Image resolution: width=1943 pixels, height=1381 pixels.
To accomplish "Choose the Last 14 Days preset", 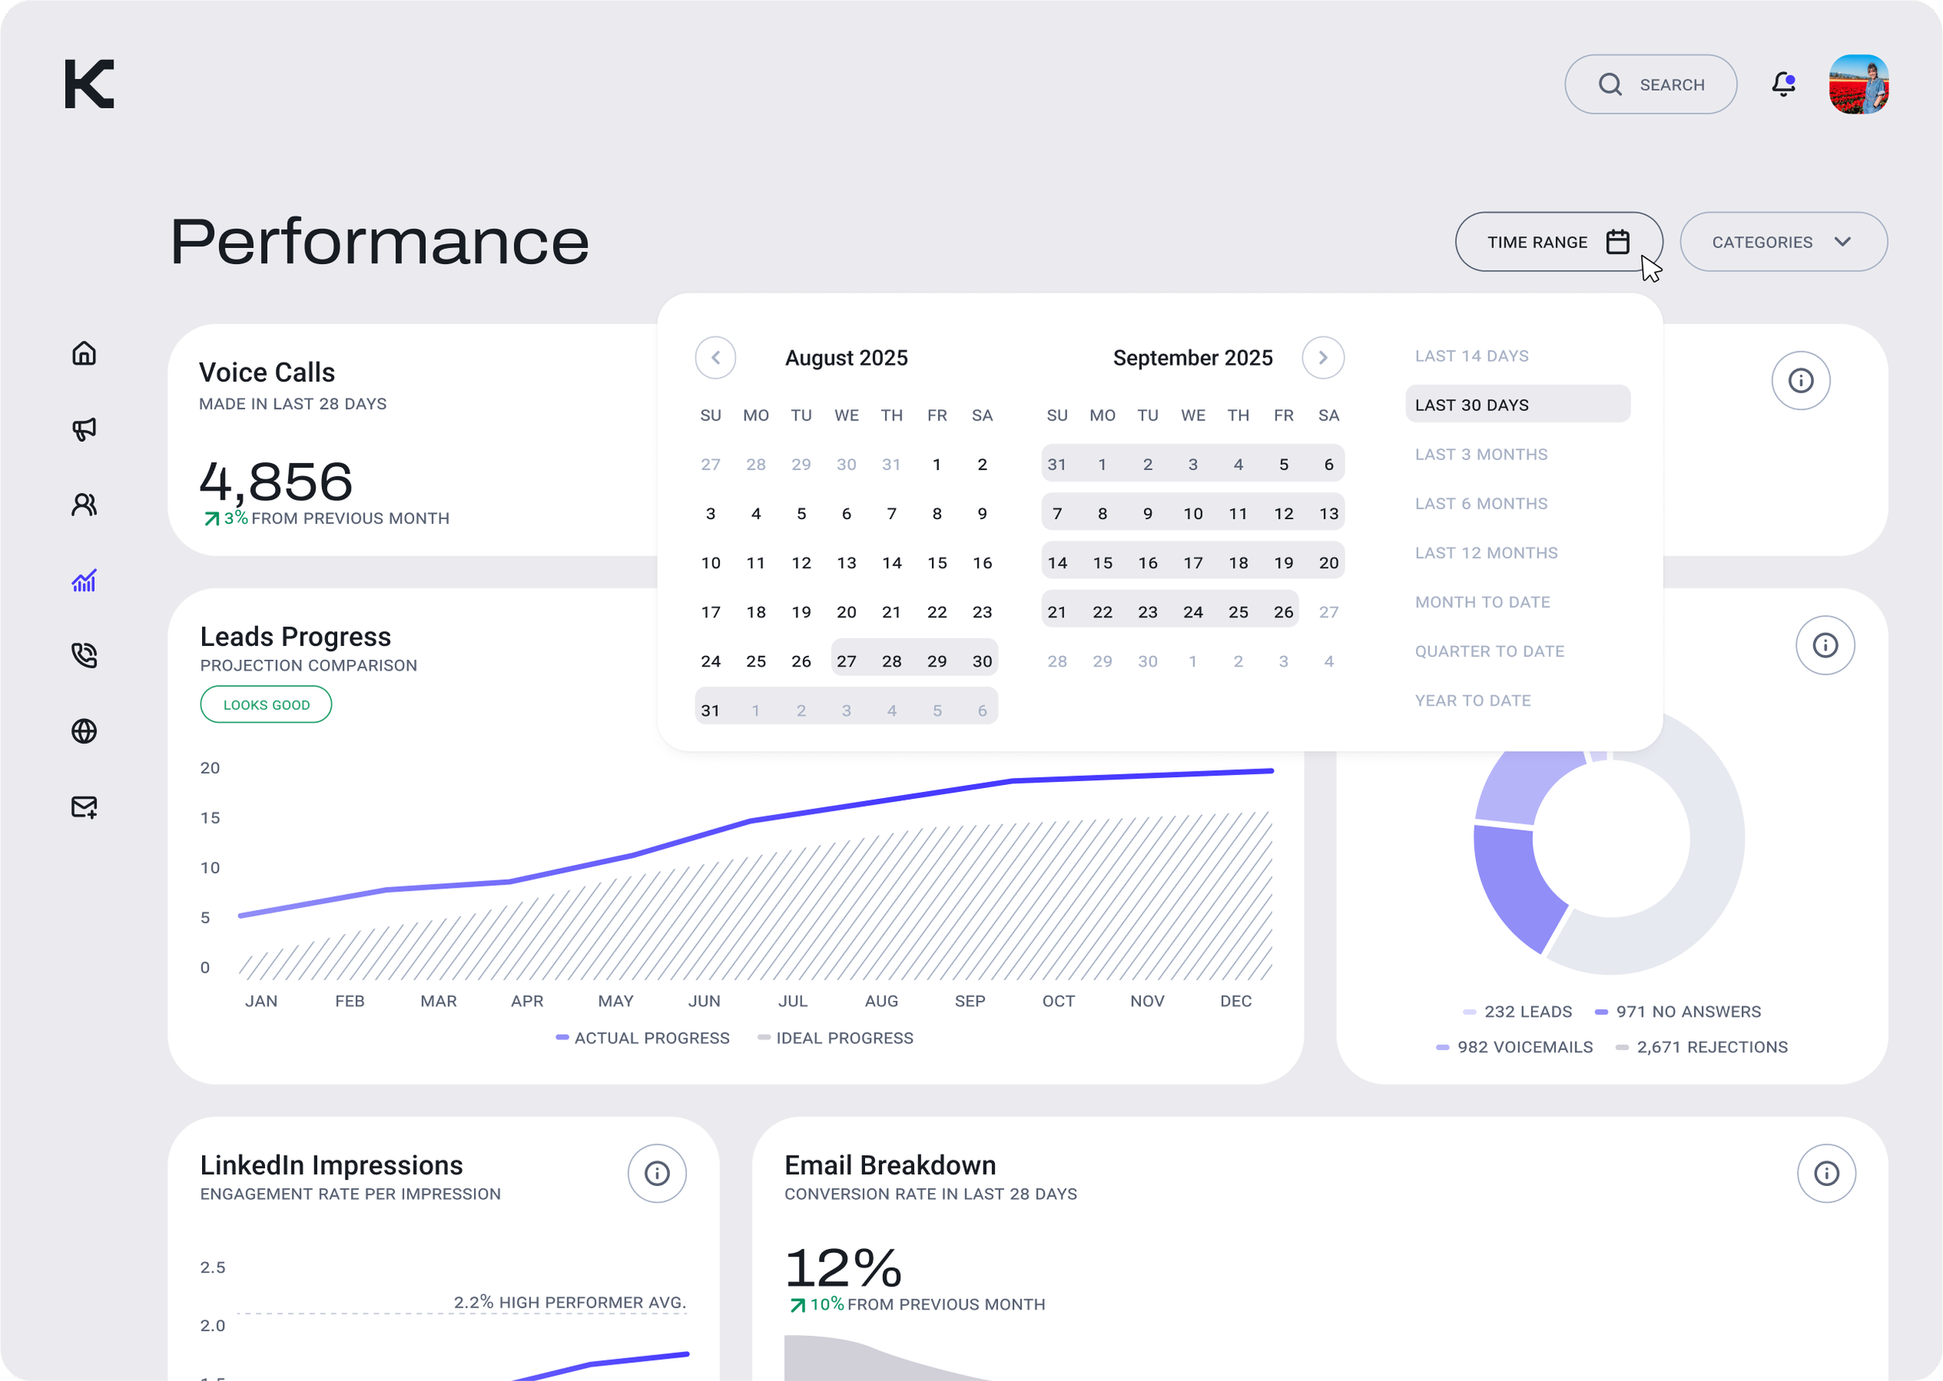I will (1471, 356).
